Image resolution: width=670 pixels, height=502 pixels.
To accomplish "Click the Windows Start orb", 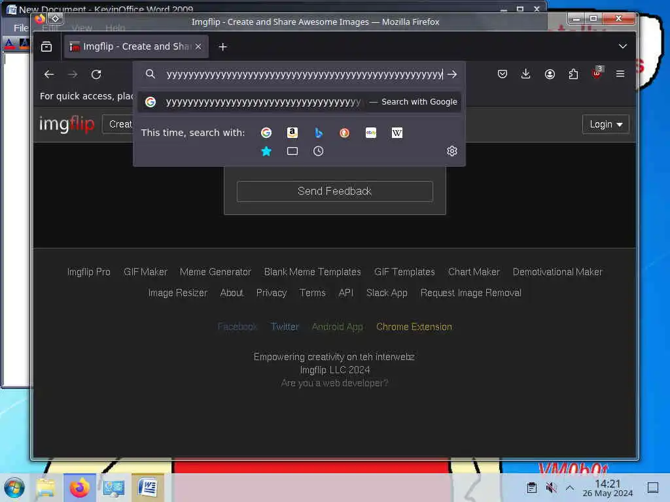I will pyautogui.click(x=14, y=488).
